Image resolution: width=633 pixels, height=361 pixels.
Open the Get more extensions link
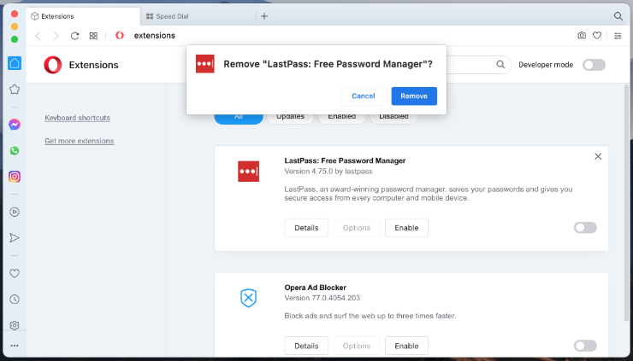coord(79,141)
